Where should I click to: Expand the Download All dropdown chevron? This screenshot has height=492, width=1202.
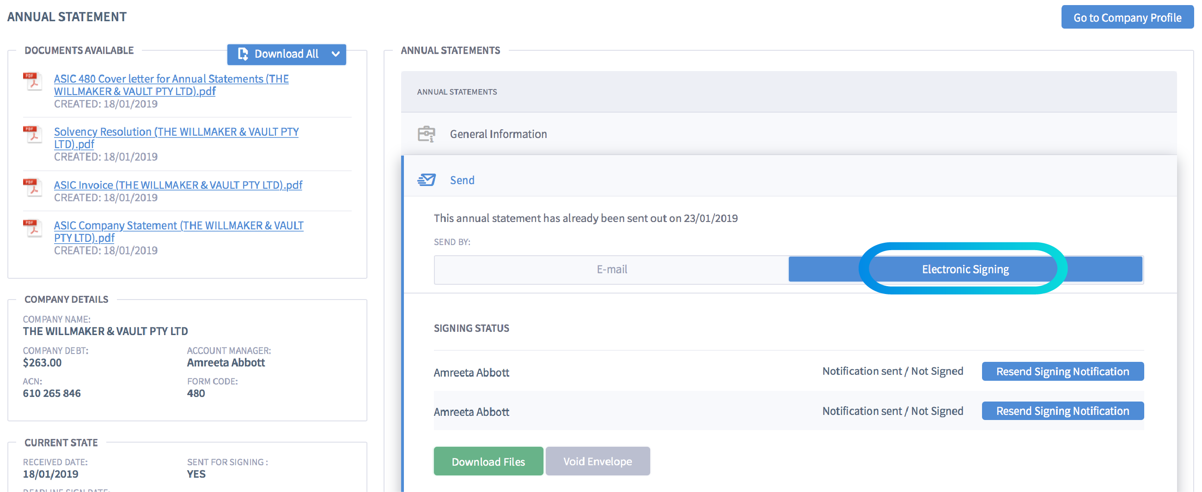click(336, 54)
